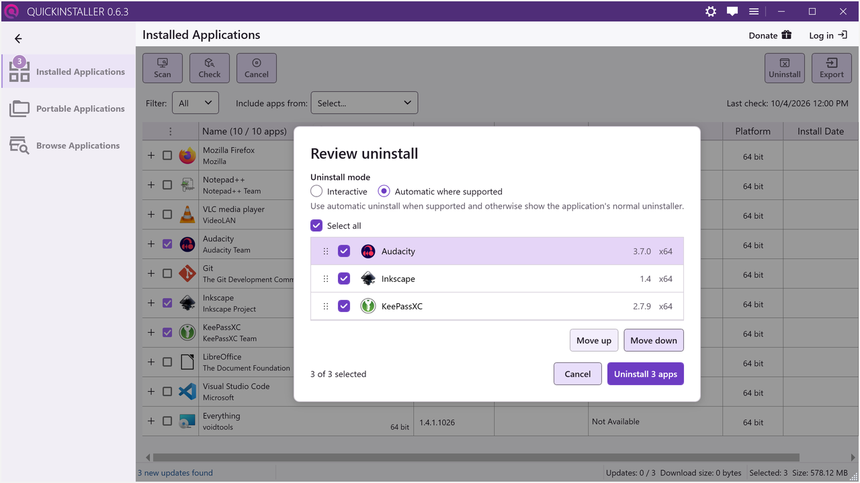The image size is (860, 483).
Task: Click the Check toolbar button
Action: [210, 68]
